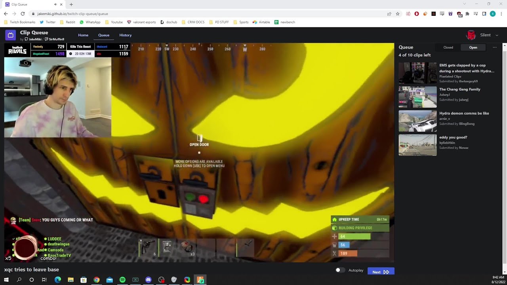Image resolution: width=507 pixels, height=285 pixels.
Task: Click the uBlock shield extension with 92 badge
Action: [459, 14]
